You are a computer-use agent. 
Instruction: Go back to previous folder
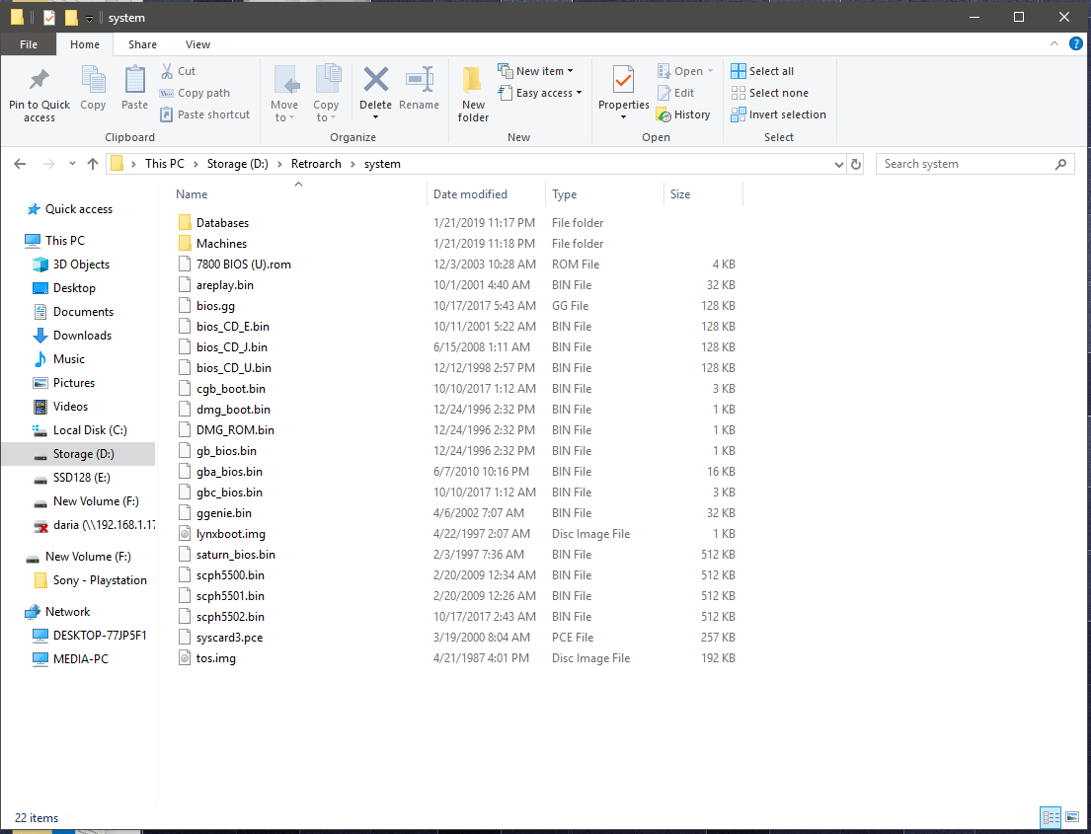[20, 164]
